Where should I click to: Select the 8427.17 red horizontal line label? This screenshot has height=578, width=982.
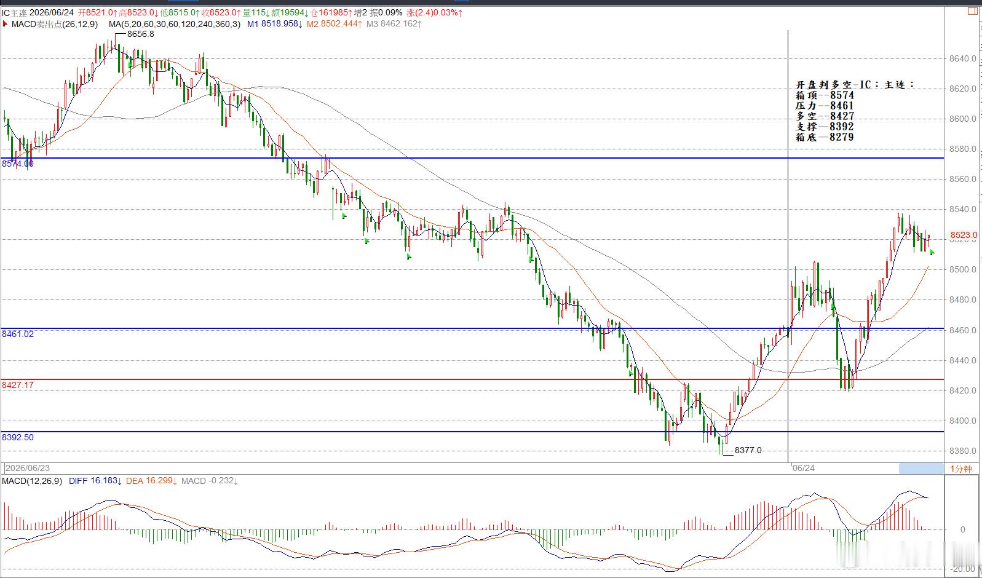(x=18, y=385)
